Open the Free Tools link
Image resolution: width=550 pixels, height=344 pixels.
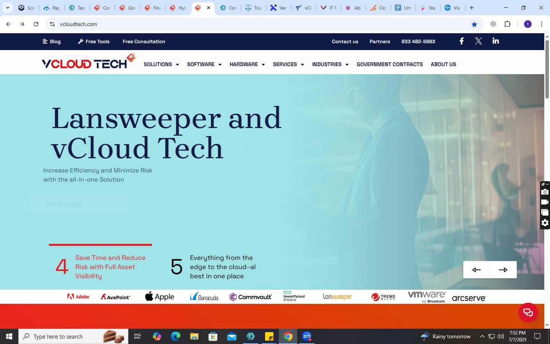[94, 41]
